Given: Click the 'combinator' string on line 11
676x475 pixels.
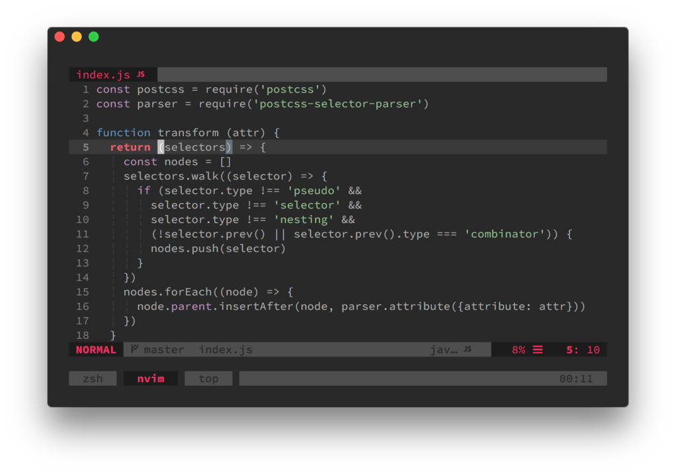Looking at the screenshot, I should (505, 234).
